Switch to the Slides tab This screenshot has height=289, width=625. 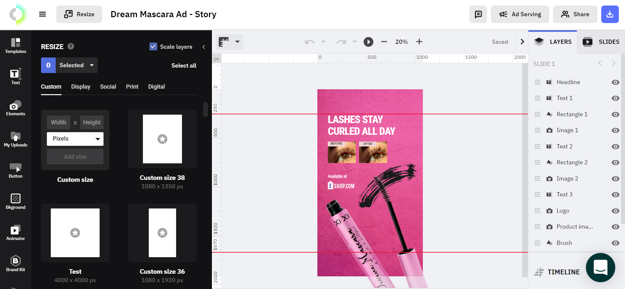601,42
